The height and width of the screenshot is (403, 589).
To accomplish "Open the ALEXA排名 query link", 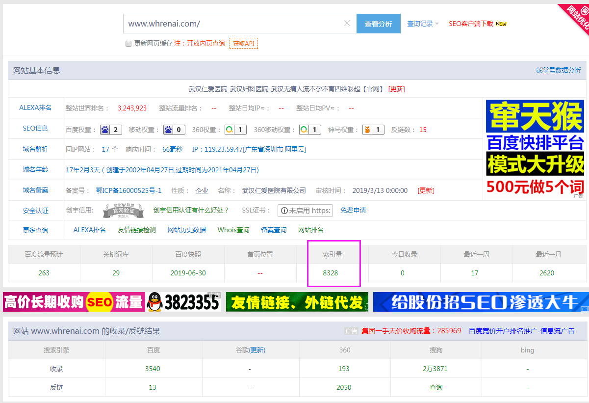I will 90,230.
